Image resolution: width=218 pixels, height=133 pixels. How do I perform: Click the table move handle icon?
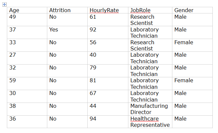4,4
